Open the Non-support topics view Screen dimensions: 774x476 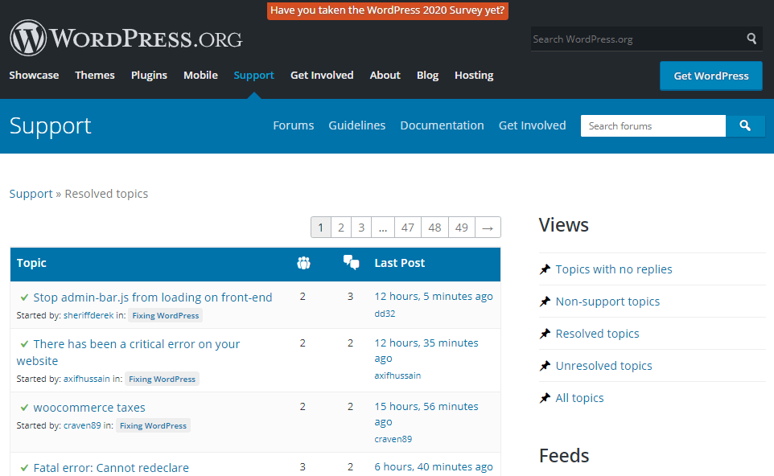pos(607,302)
